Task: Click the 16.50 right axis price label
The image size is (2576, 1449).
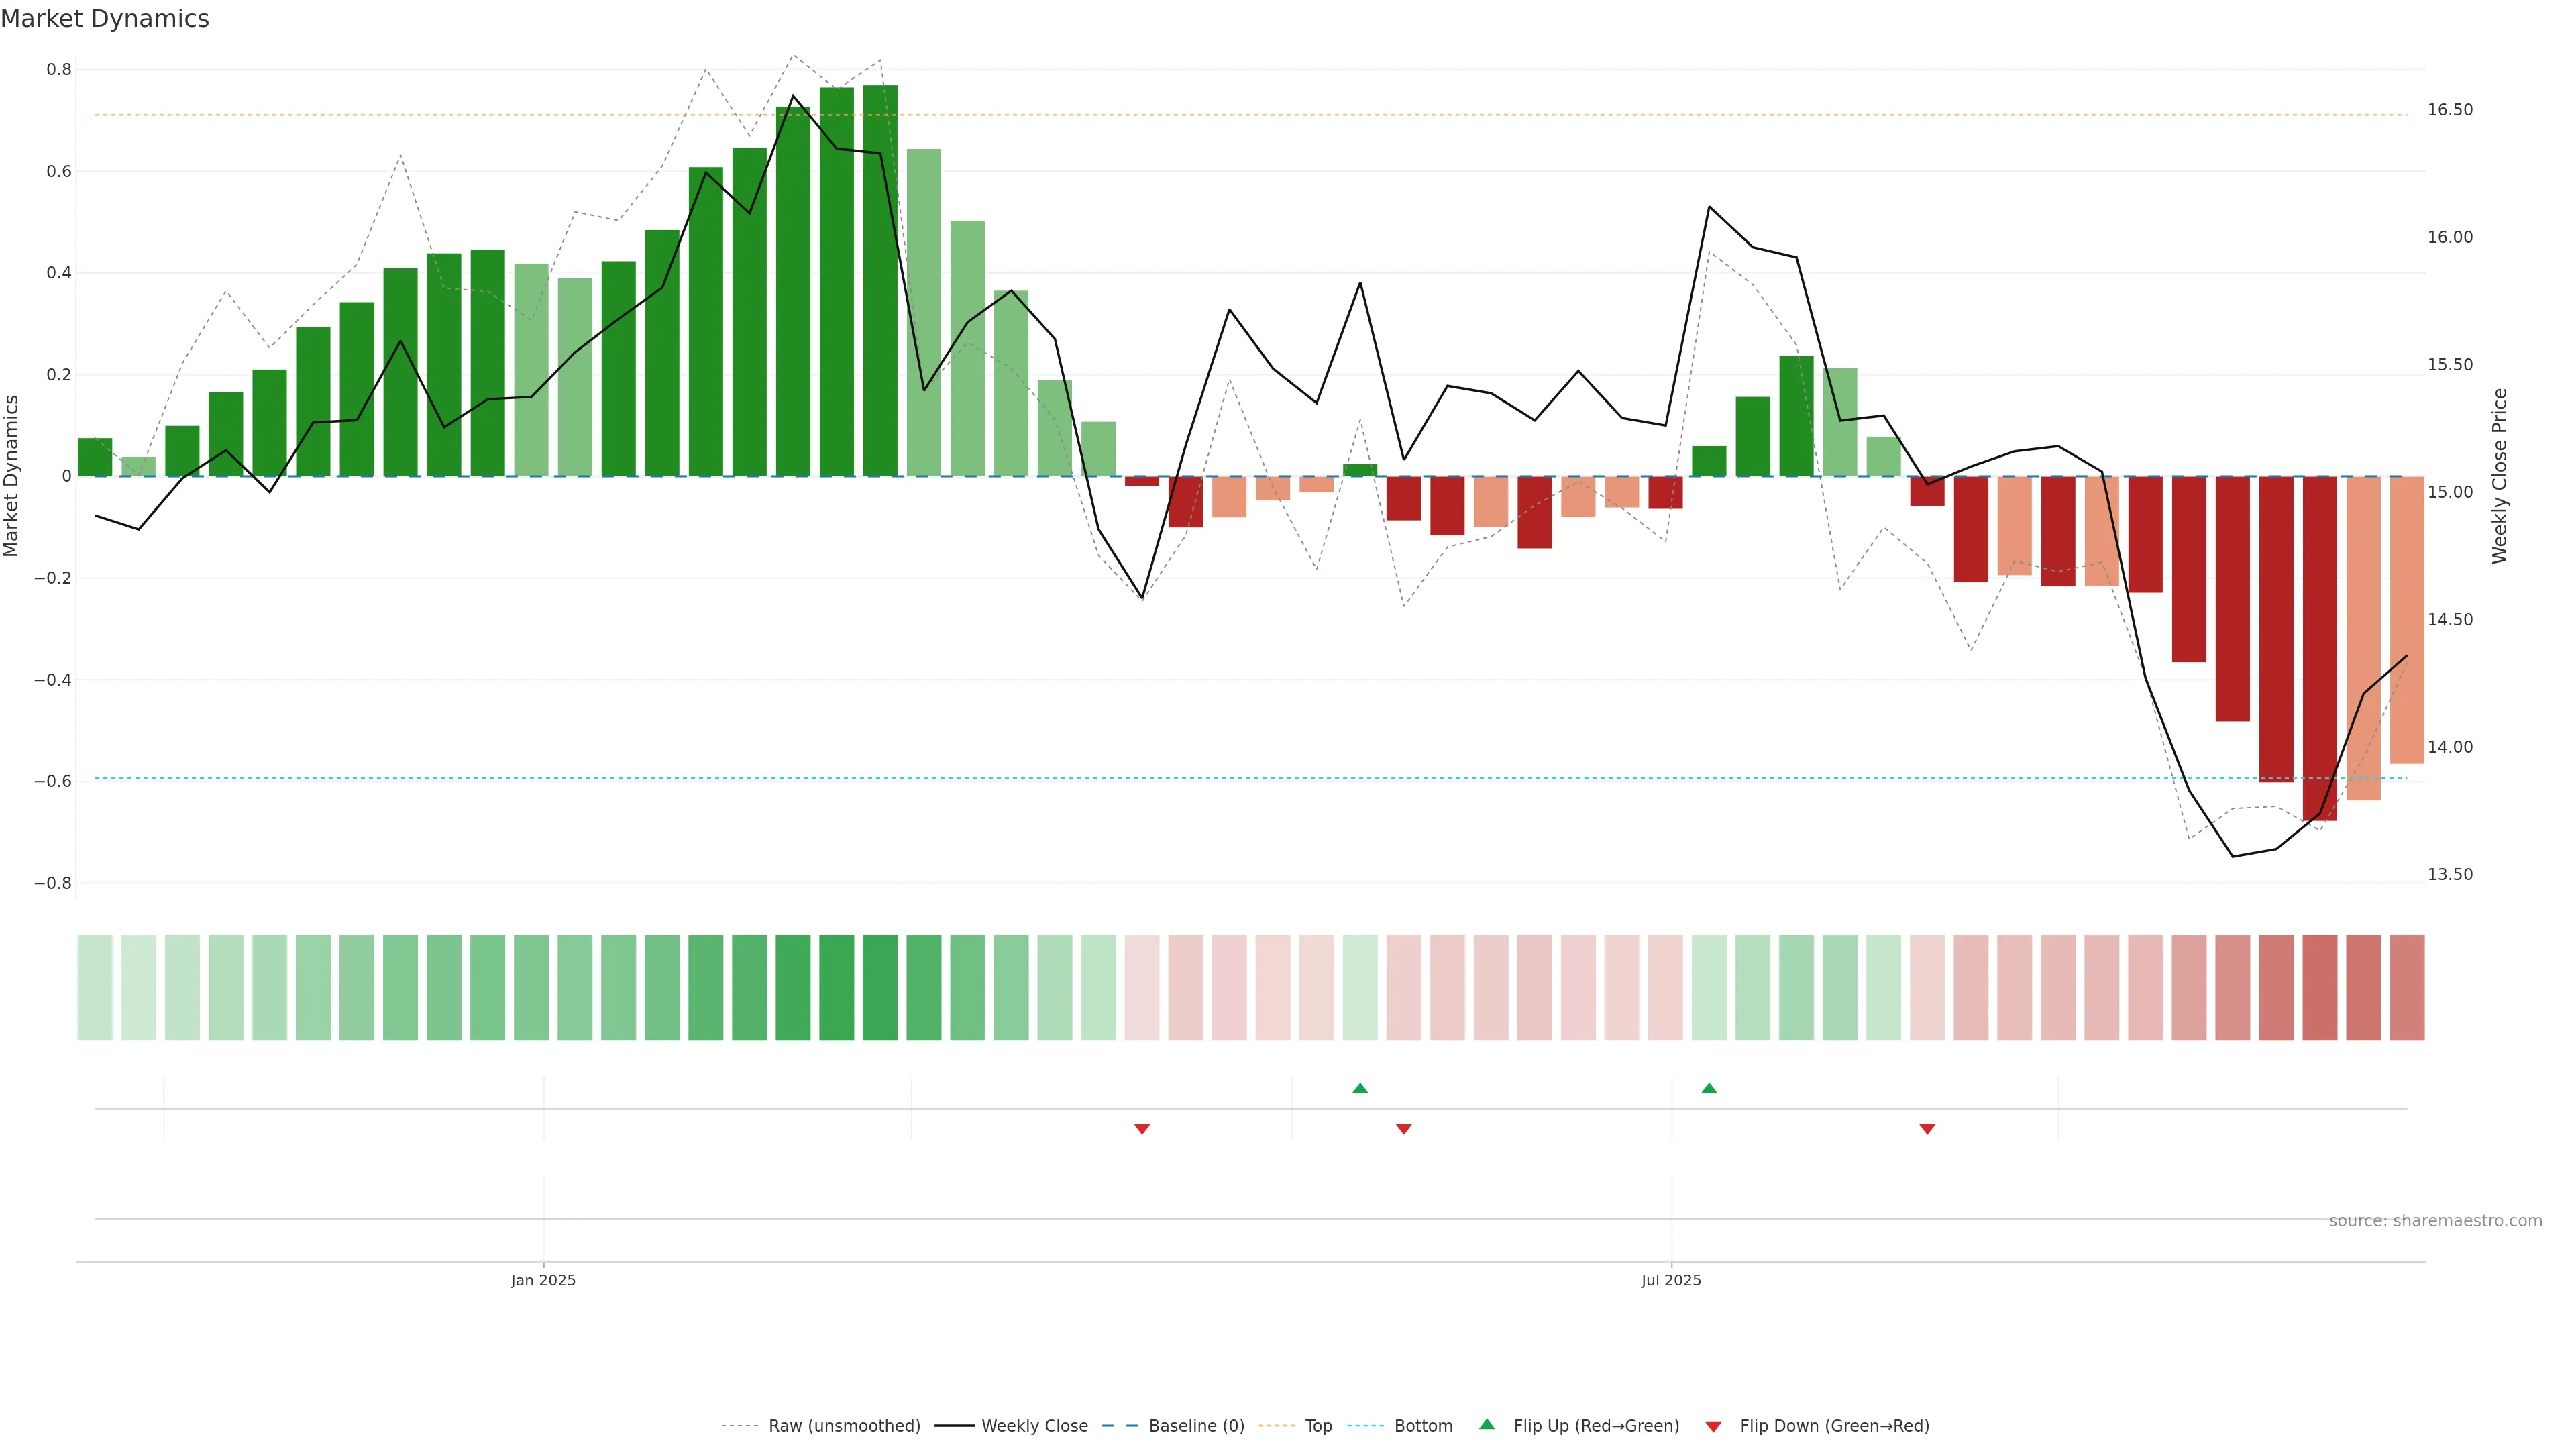Action: click(x=2449, y=110)
